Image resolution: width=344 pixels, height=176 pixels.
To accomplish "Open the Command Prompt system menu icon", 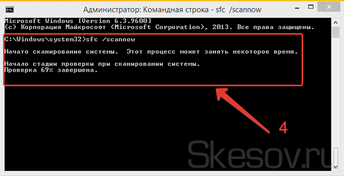I will pos(10,10).
